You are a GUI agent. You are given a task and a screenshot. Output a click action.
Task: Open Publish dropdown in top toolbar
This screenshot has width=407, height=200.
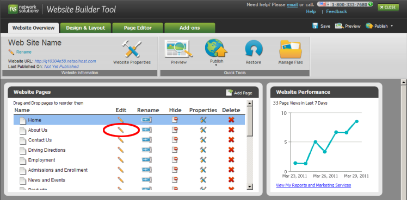pyautogui.click(x=392, y=26)
